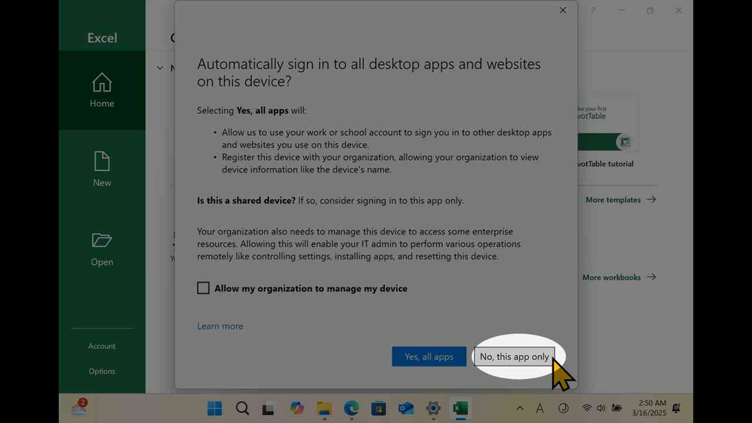Show hidden system tray icons

click(x=520, y=408)
